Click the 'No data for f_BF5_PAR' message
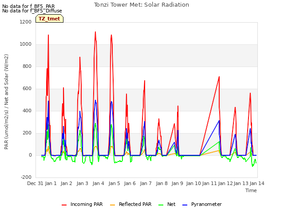Viewport: 284px width, 213px height. pos(28,6)
